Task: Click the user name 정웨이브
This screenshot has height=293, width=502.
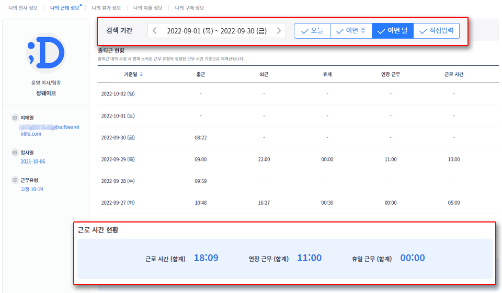Action: [46, 93]
